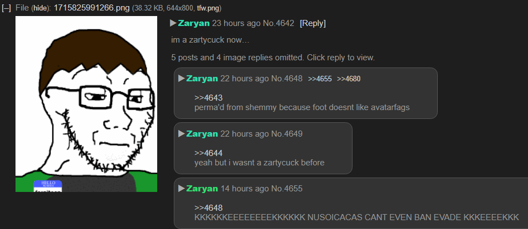Open the post image thumbnail

(86, 104)
